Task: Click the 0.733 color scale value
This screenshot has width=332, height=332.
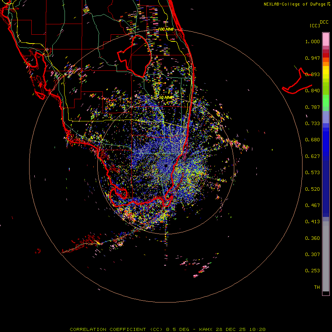Action: coord(312,124)
